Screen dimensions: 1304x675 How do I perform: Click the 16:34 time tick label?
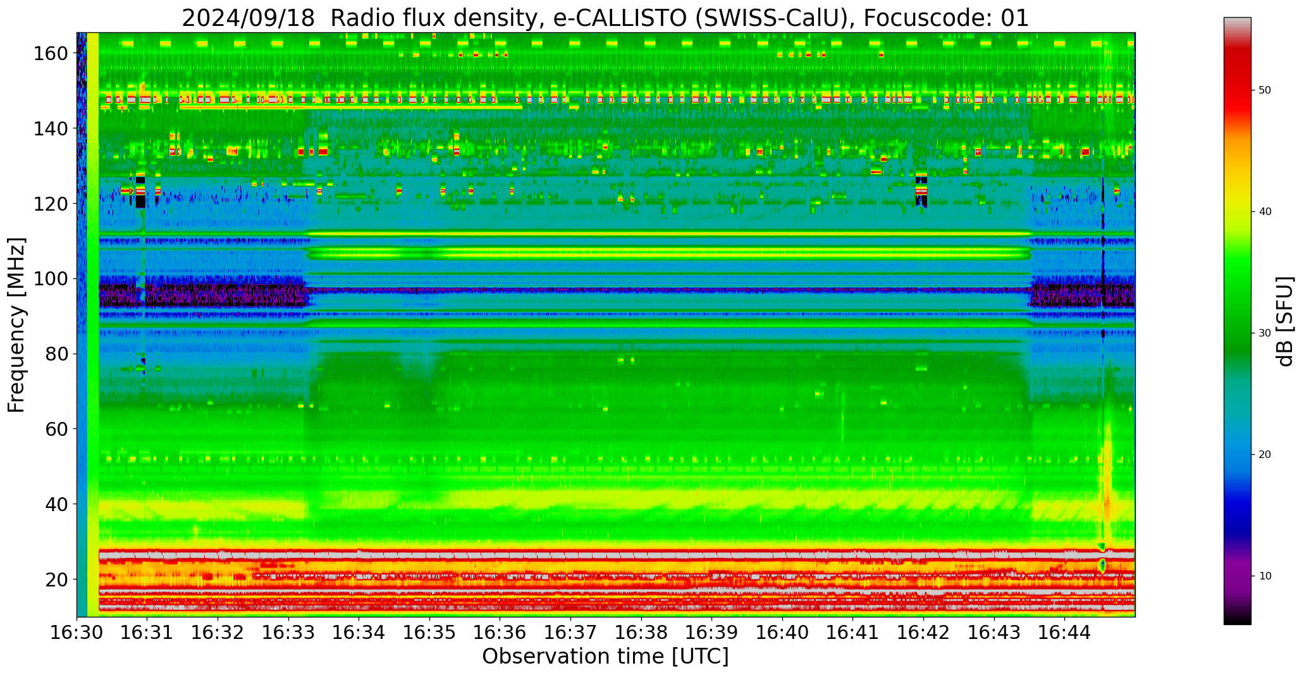[359, 632]
